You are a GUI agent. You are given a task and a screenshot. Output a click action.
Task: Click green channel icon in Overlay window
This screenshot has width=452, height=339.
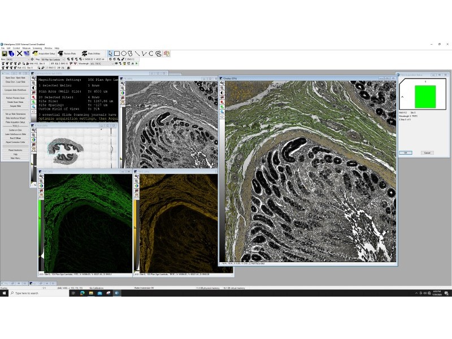click(222, 107)
